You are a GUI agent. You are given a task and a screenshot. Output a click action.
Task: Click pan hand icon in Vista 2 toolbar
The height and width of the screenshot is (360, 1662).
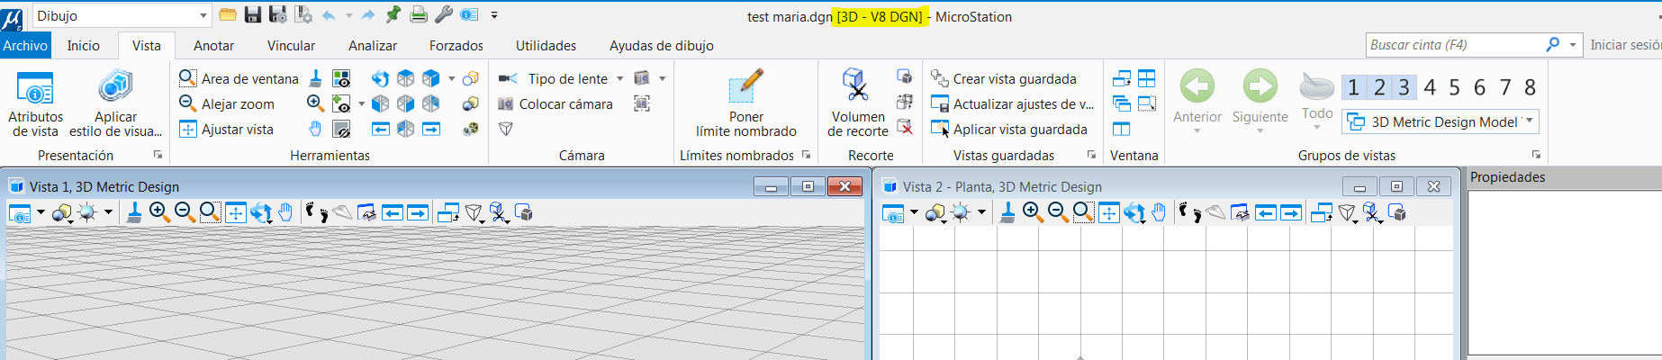(1159, 212)
